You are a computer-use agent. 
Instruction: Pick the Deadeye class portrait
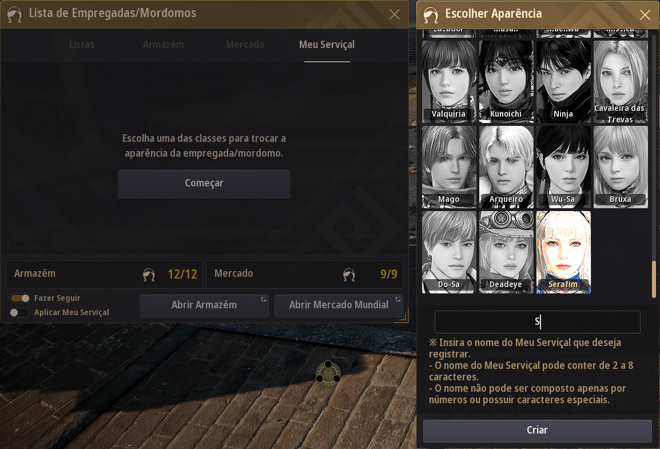click(506, 252)
